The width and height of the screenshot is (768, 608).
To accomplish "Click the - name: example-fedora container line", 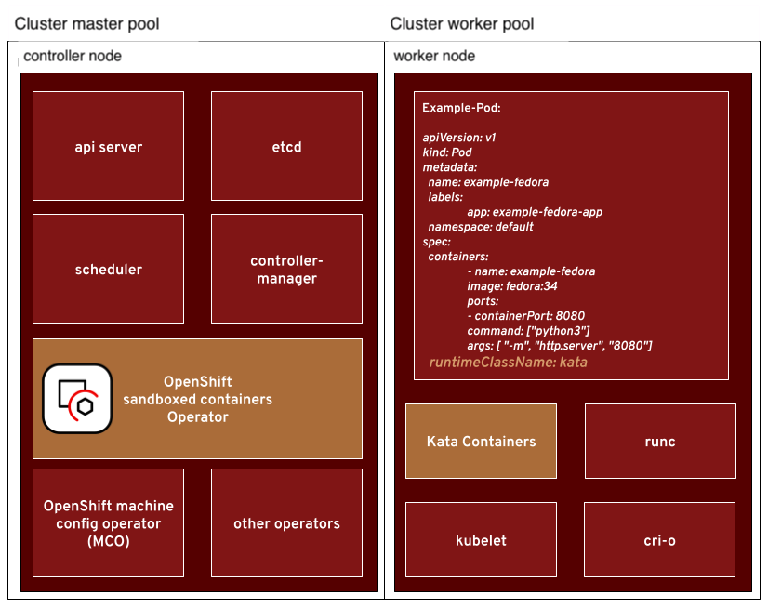I will tap(532, 271).
